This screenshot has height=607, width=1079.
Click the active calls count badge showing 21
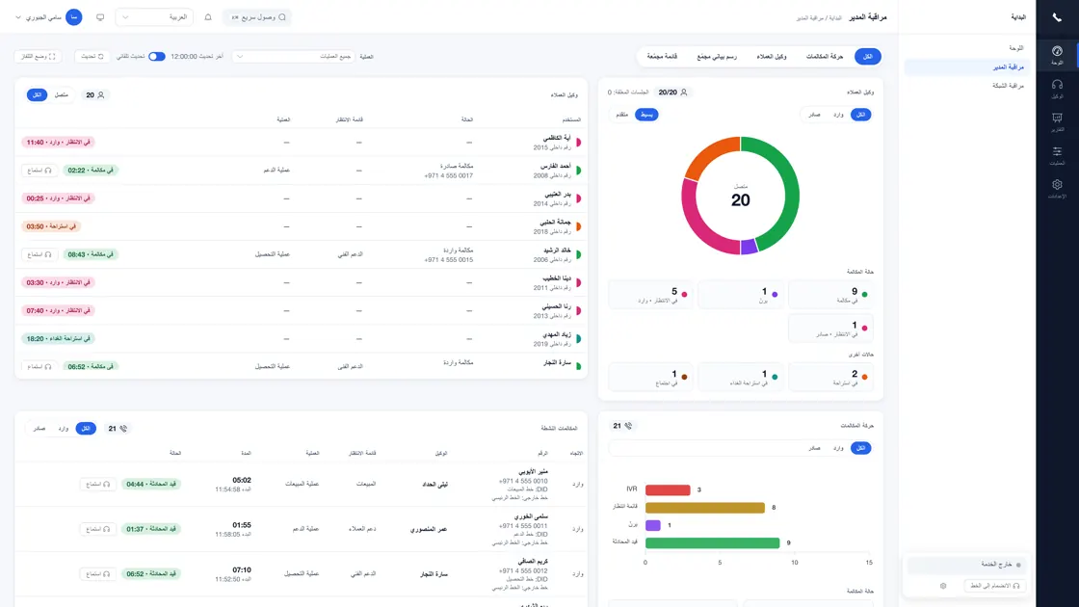pyautogui.click(x=117, y=429)
